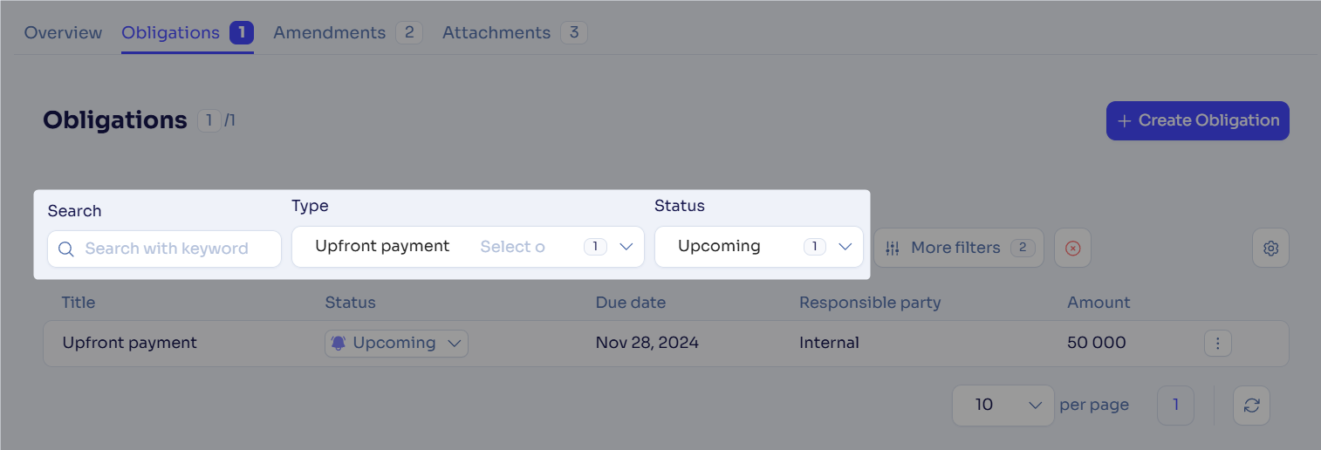The width and height of the screenshot is (1321, 450).
Task: Open the Upfront payment obligation row
Action: 666,343
